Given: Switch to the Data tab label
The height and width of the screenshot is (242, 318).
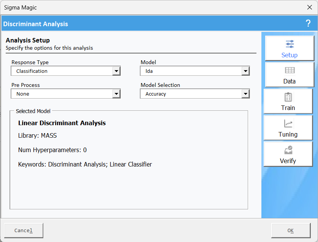Looking at the screenshot, I should coord(290,81).
